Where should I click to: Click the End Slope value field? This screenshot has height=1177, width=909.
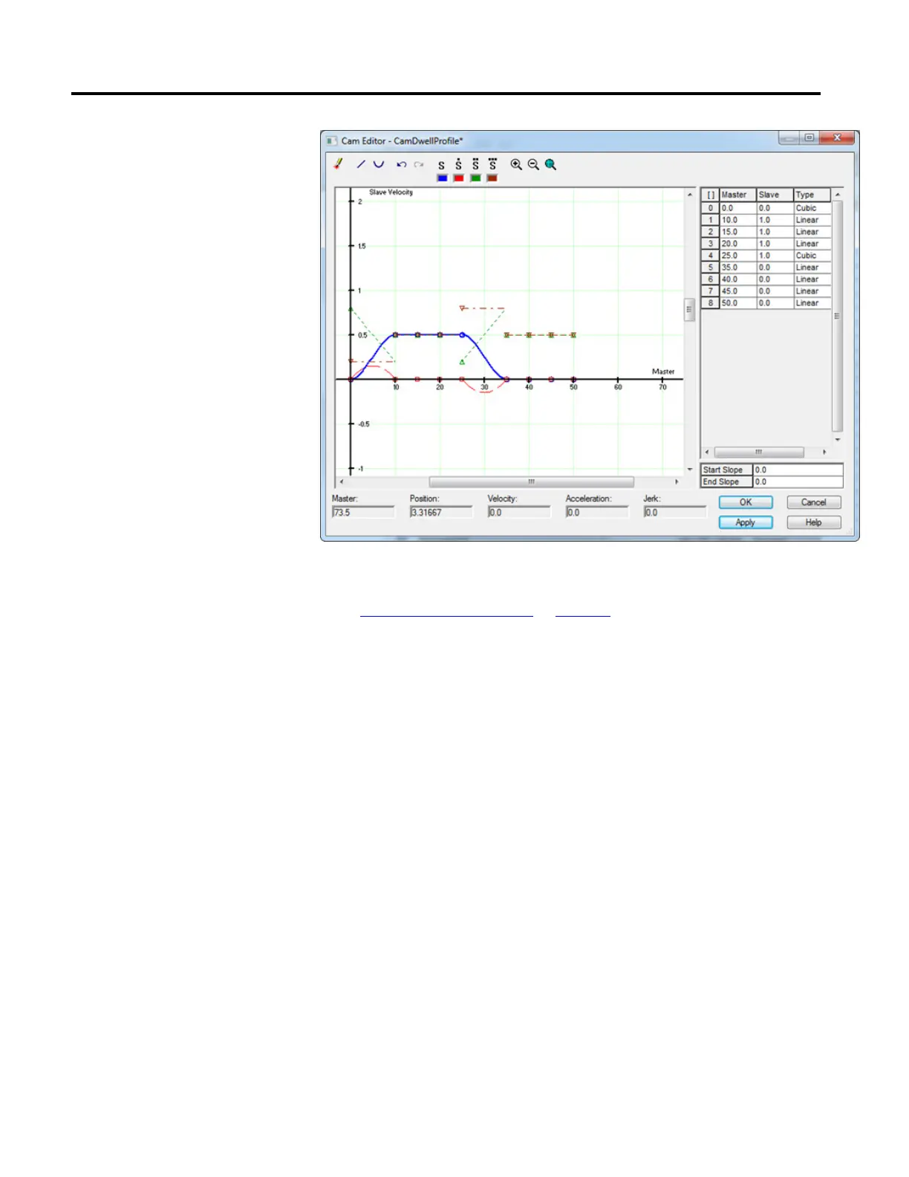[798, 481]
